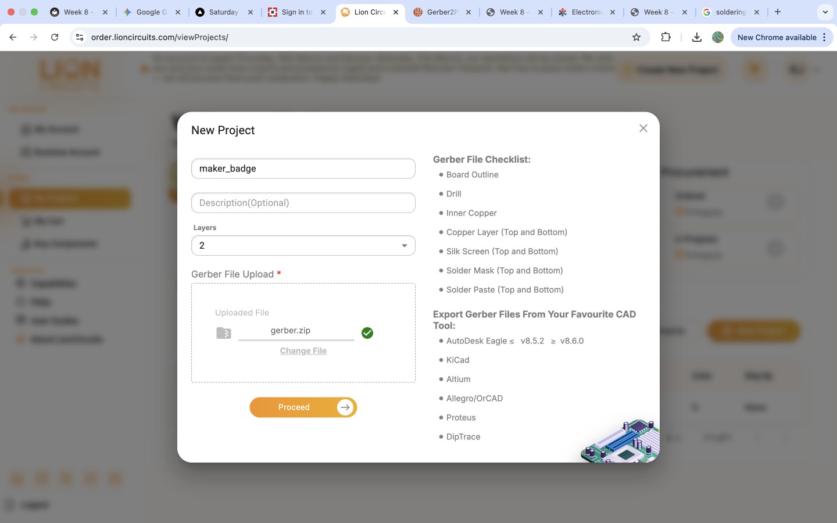View site information icon in address bar
Screen dimensions: 837x523
[80, 37]
